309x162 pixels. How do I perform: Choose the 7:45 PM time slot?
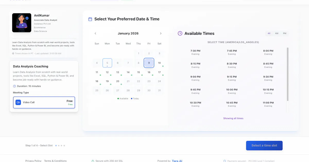[x=232, y=52]
